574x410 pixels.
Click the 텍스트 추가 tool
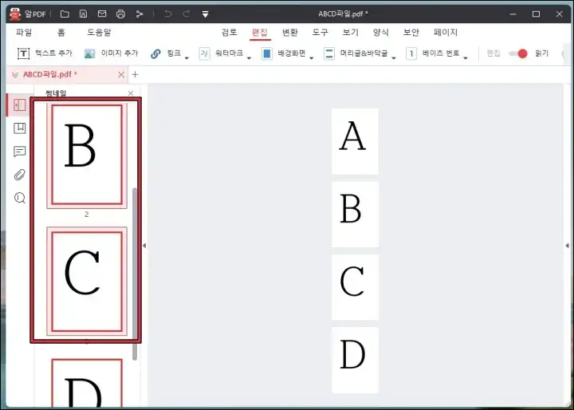(x=45, y=53)
